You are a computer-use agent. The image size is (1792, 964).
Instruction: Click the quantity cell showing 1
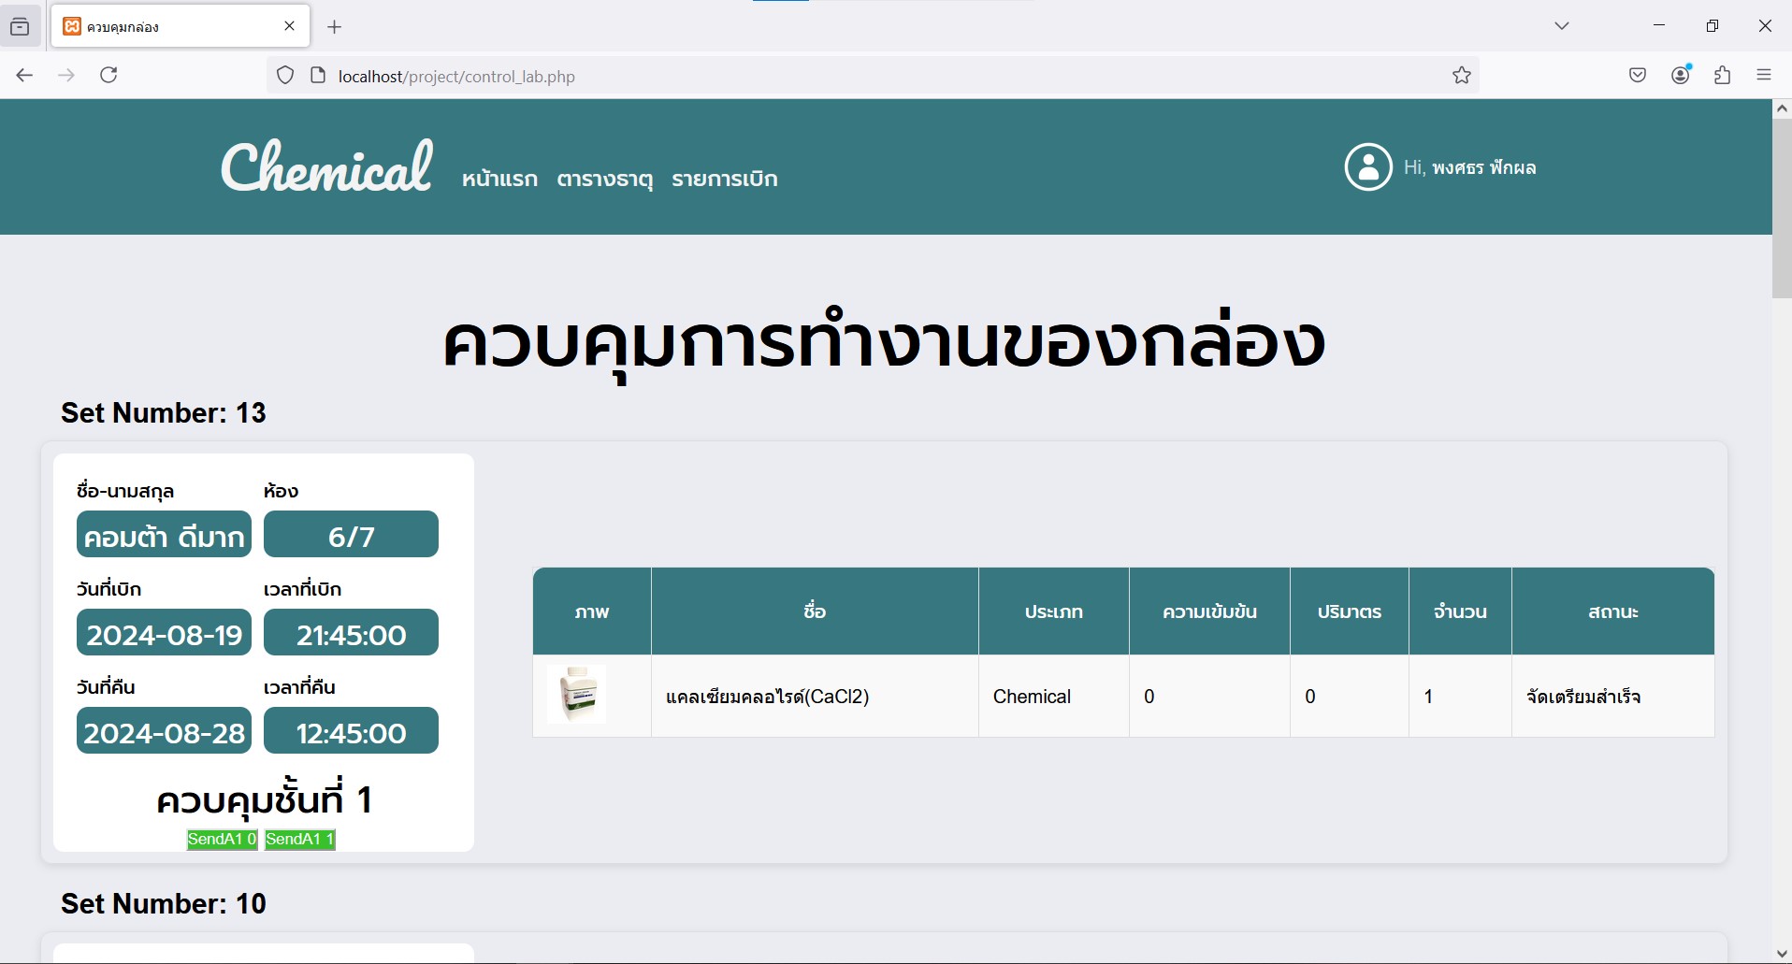pos(1460,696)
